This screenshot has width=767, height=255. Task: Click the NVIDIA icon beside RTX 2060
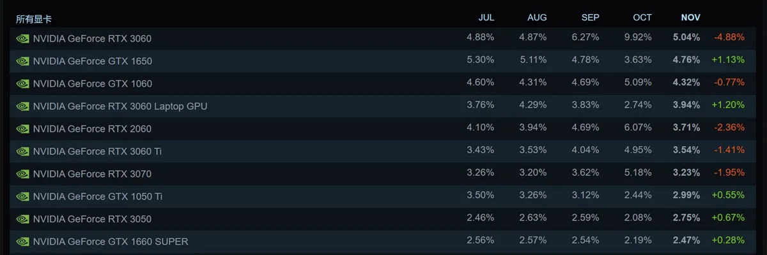[22, 129]
